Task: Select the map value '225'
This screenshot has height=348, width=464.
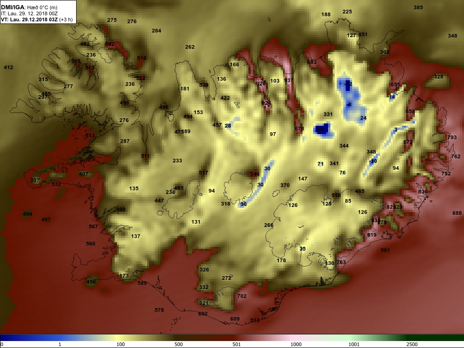Action: point(347,12)
